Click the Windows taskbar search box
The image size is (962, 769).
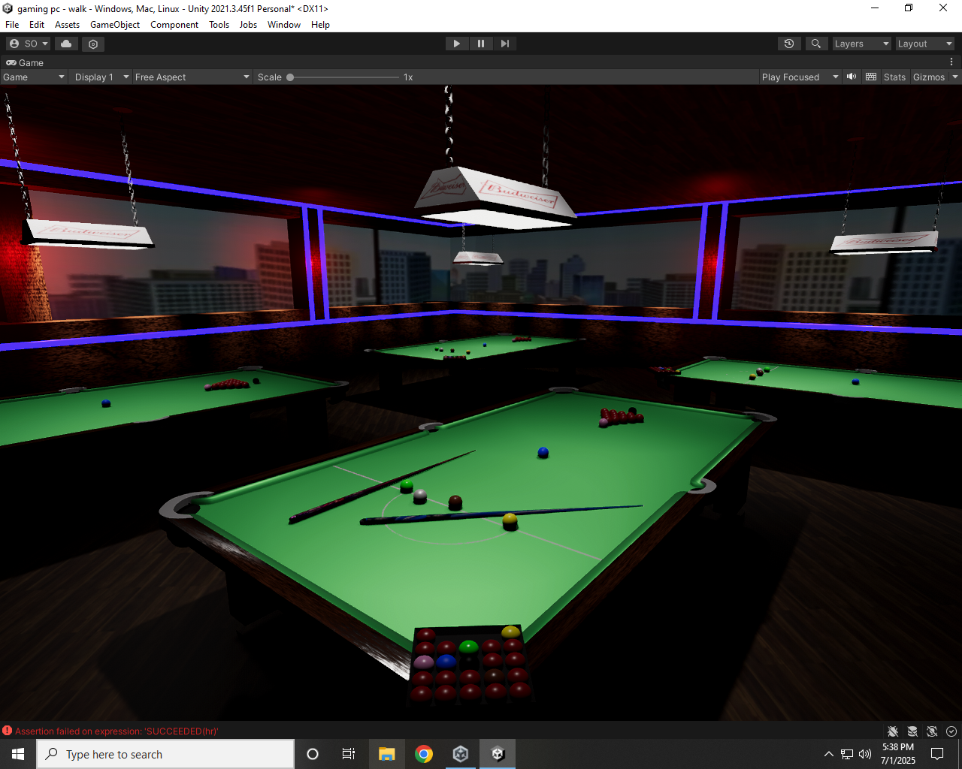[x=165, y=754]
